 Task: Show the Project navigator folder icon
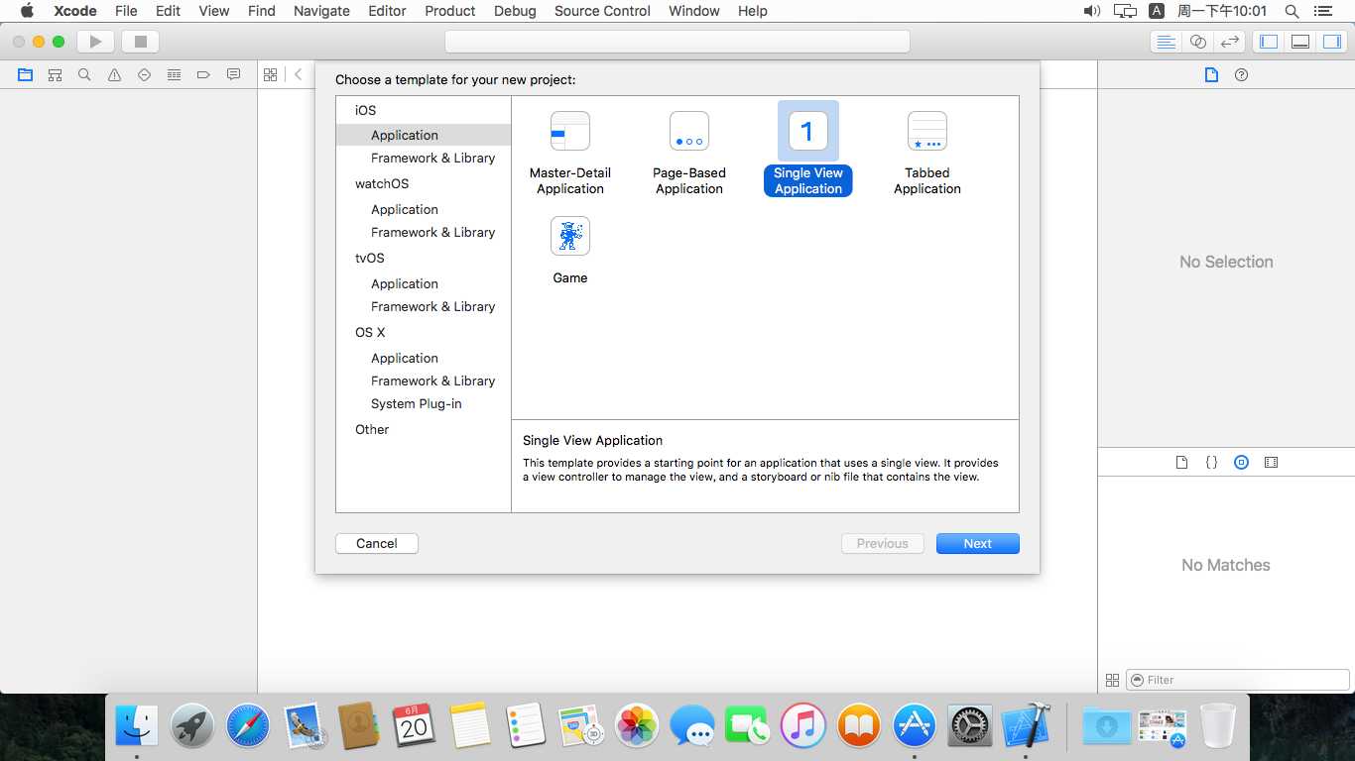[25, 74]
